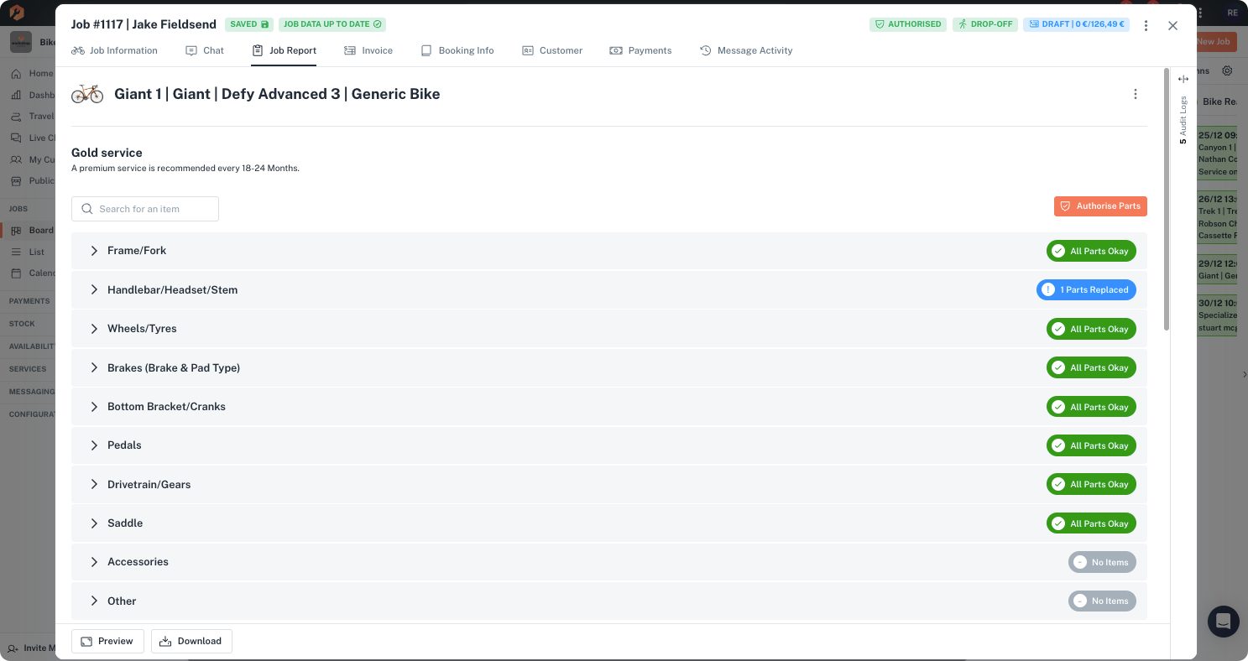The image size is (1248, 661).
Task: Open the bike section three-dot menu
Action: [1135, 94]
